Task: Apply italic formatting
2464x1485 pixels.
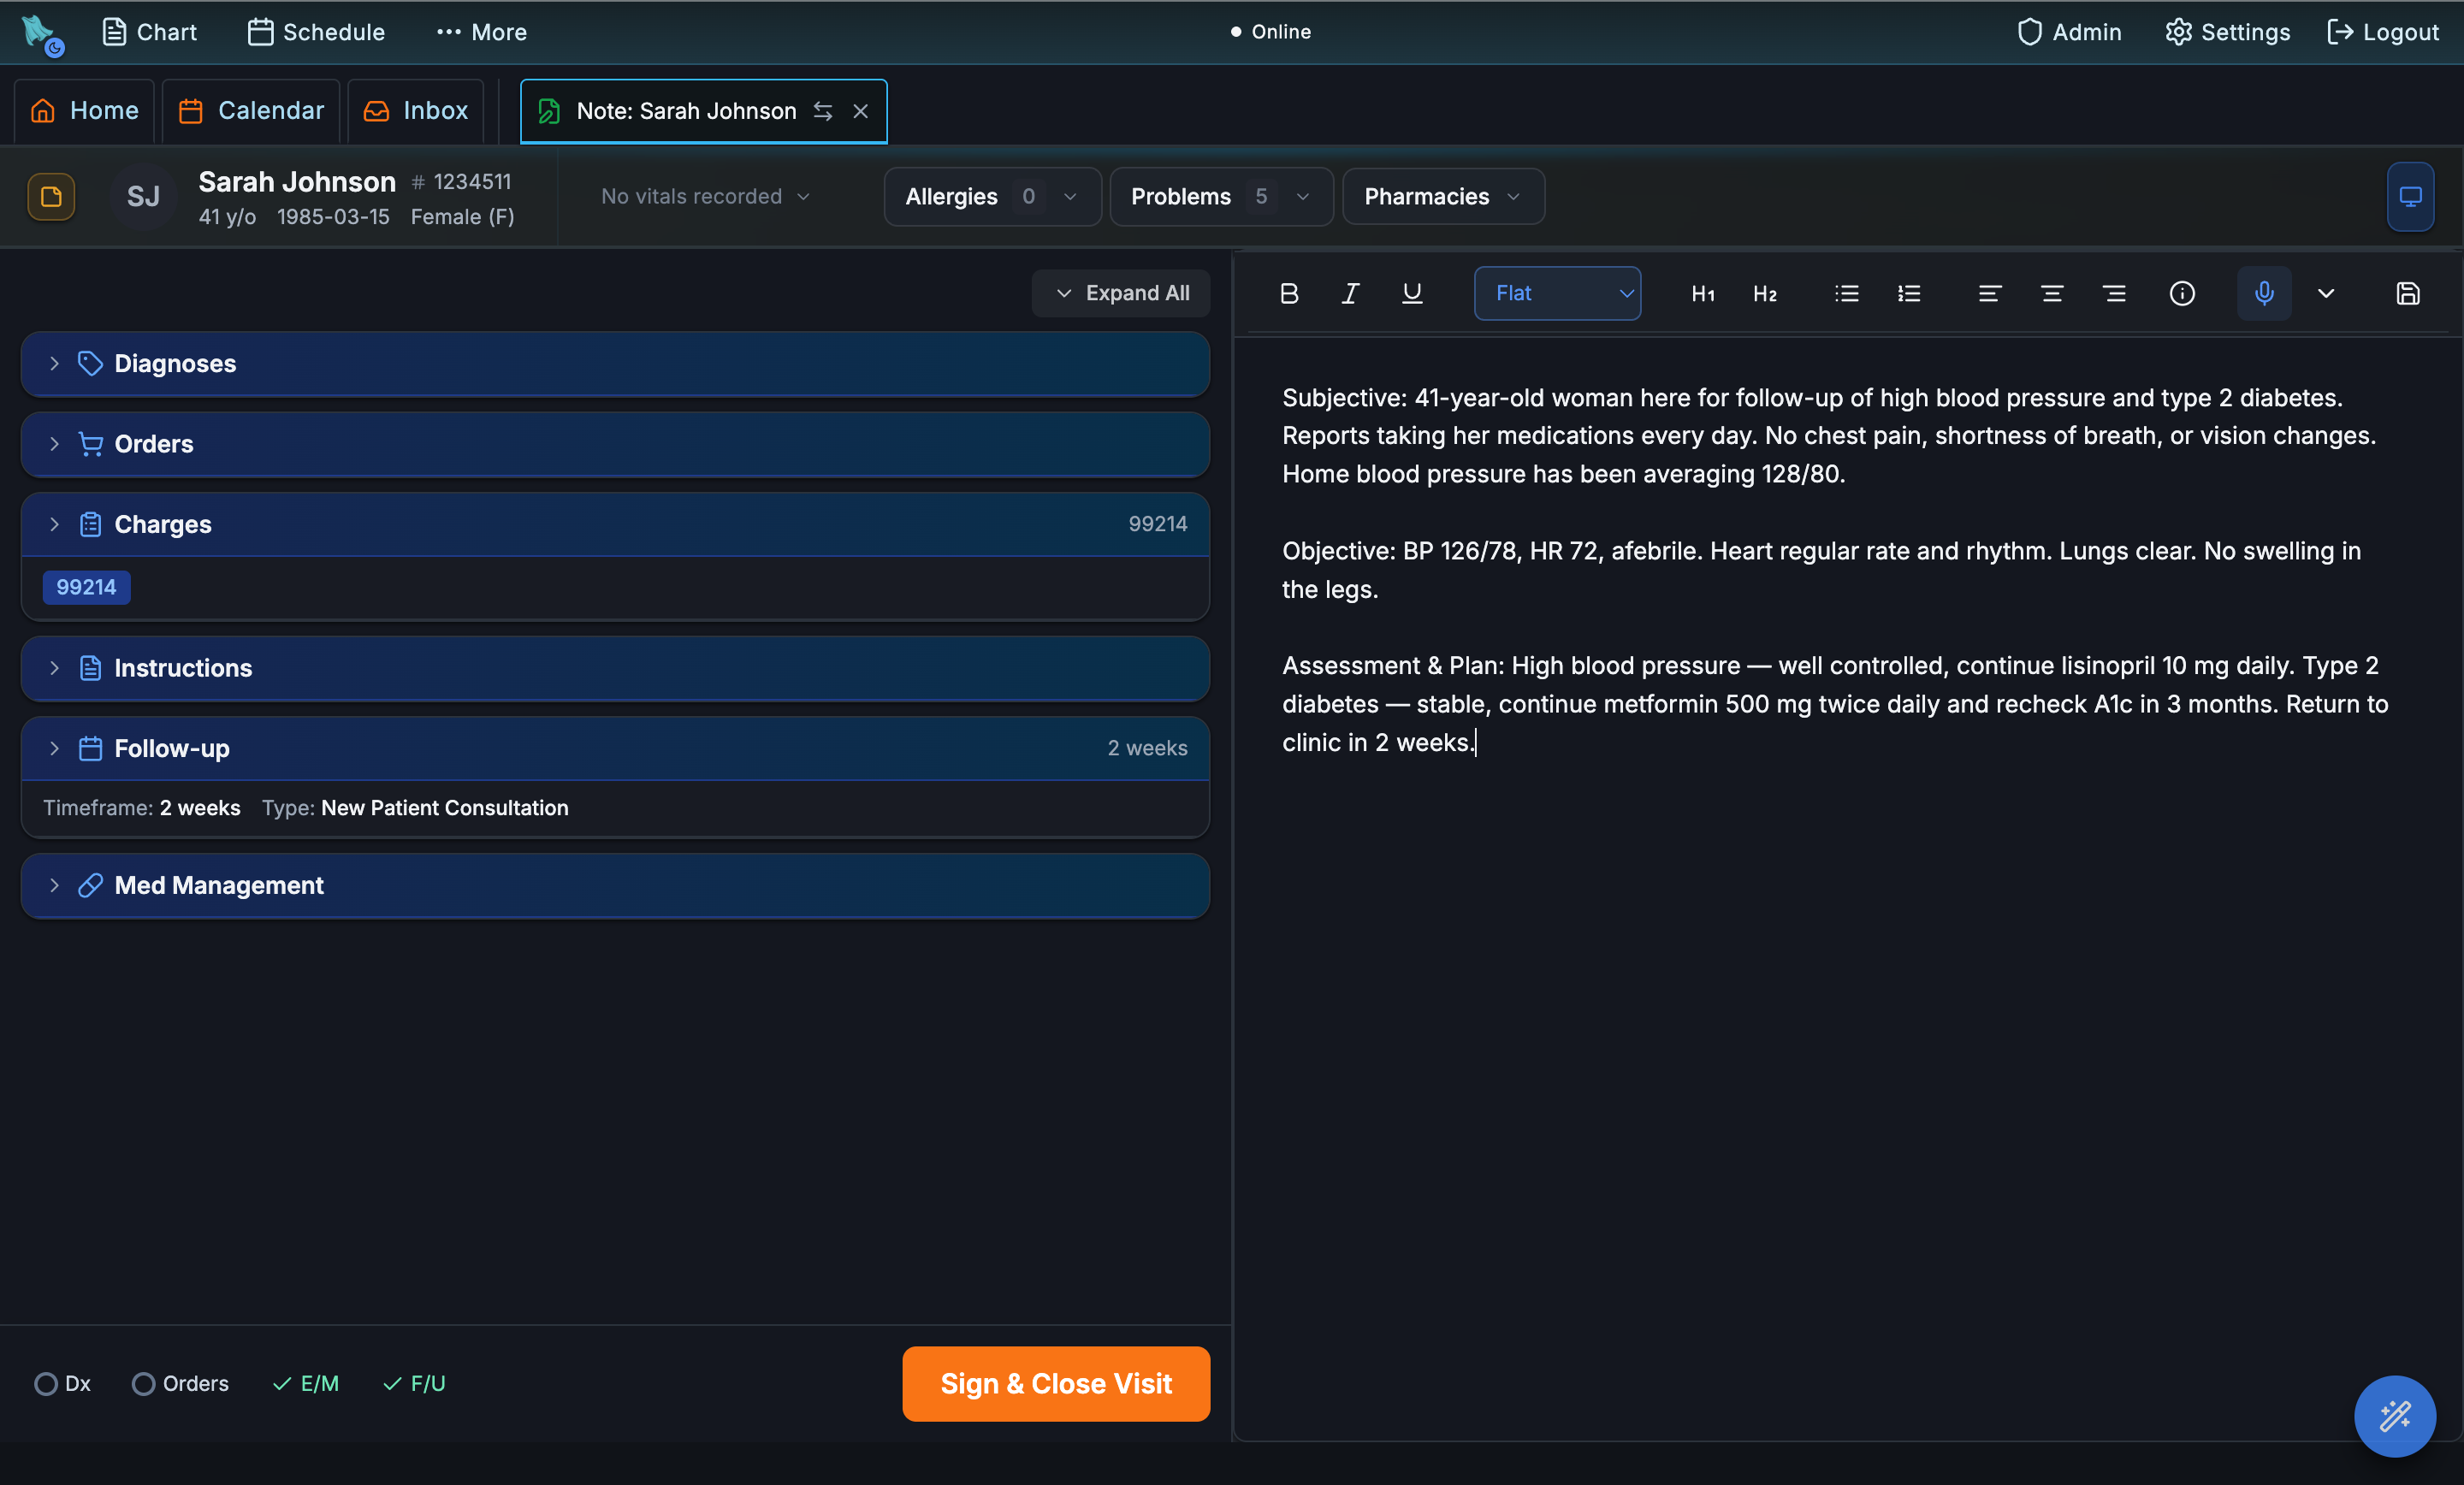Action: (1350, 293)
